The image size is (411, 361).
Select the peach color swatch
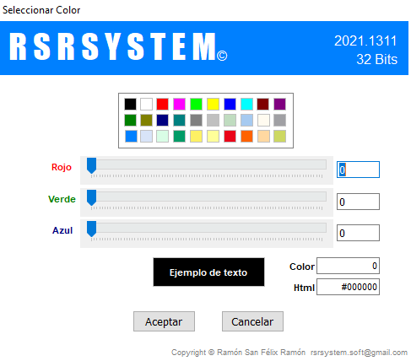point(263,136)
